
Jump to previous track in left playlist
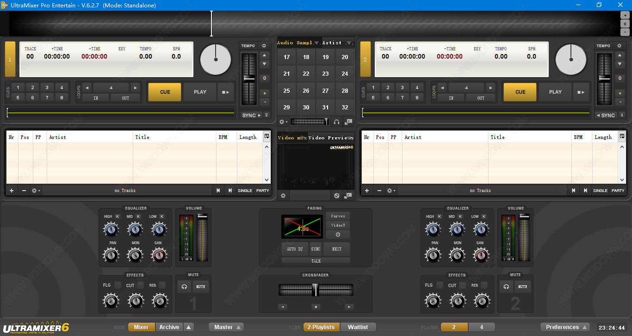coord(218,191)
